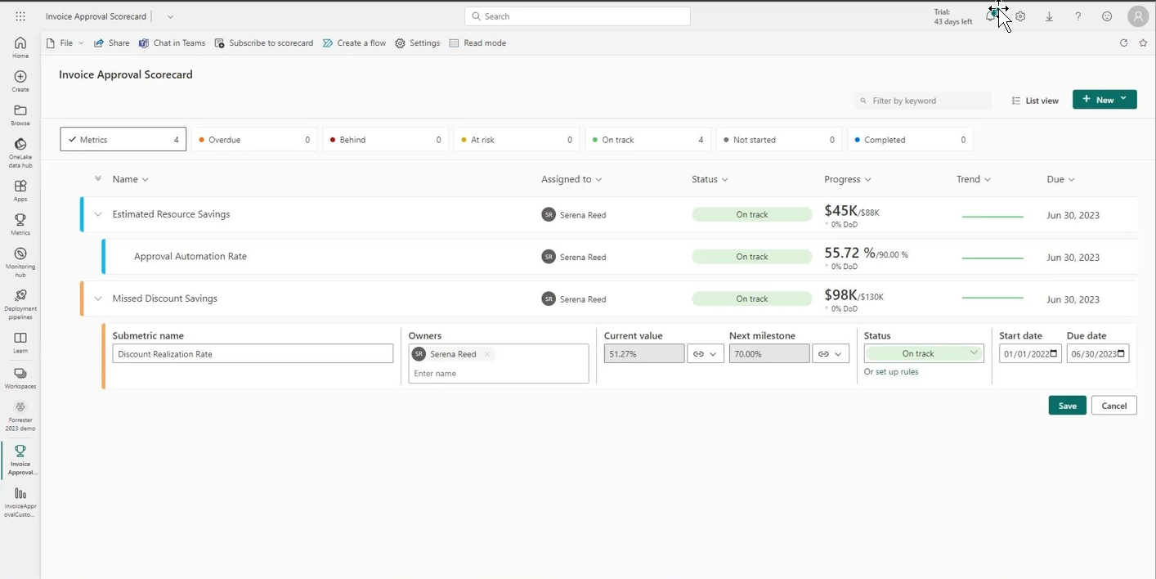Open Deployment pipelines from the sidebar
The width and height of the screenshot is (1156, 579).
coord(20,296)
